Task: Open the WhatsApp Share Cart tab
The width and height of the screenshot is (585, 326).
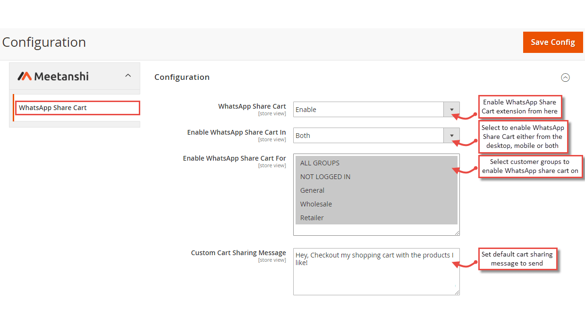Action: click(x=77, y=108)
